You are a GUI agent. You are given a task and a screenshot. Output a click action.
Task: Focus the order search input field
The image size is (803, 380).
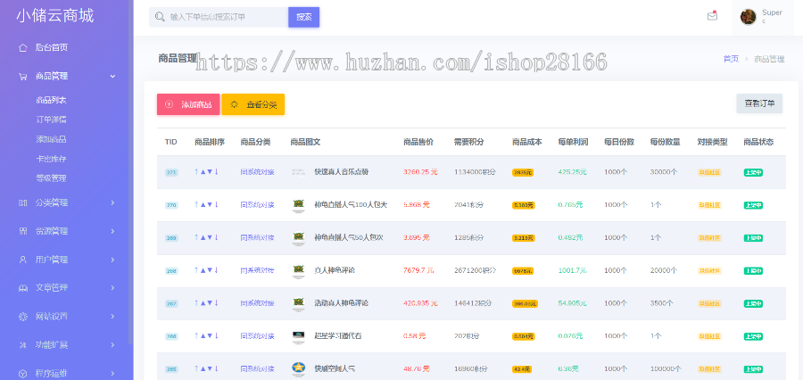tap(219, 17)
